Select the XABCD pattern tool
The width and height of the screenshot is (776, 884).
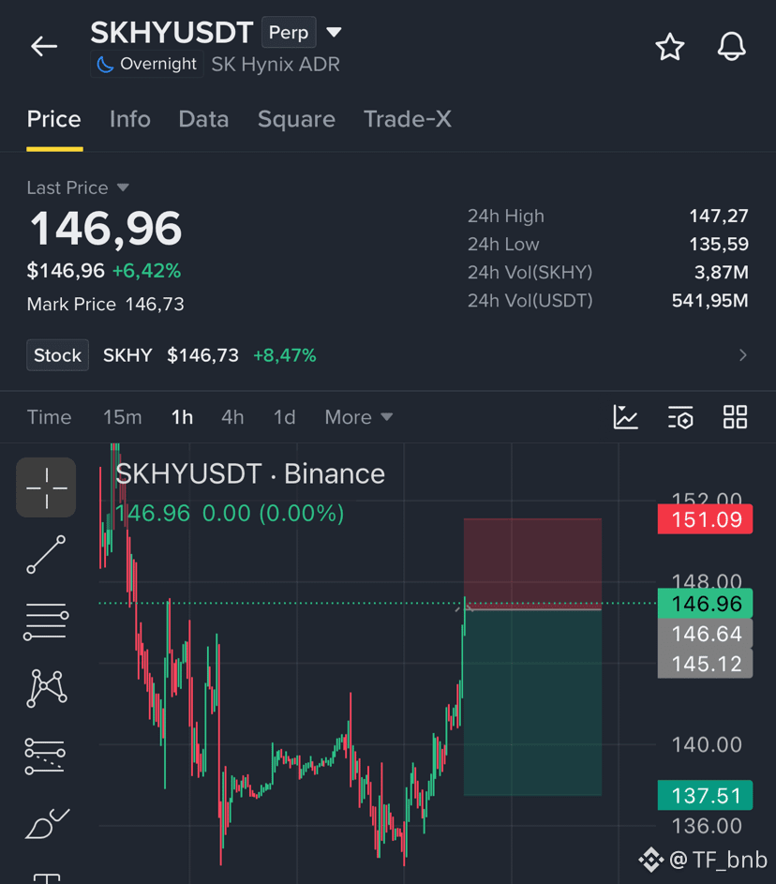click(x=46, y=688)
